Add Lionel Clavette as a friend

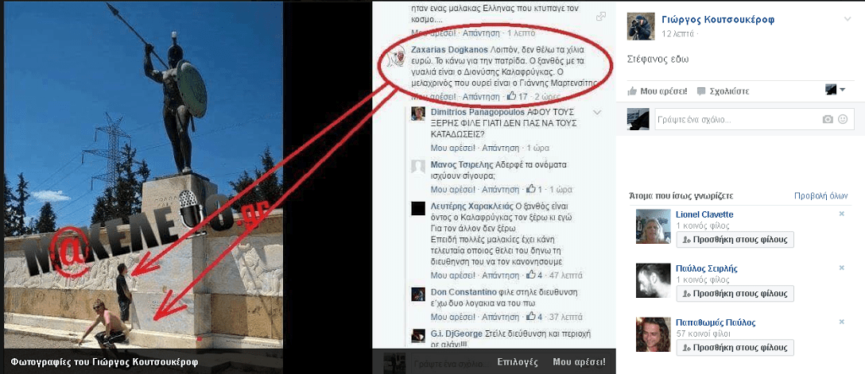pyautogui.click(x=735, y=240)
